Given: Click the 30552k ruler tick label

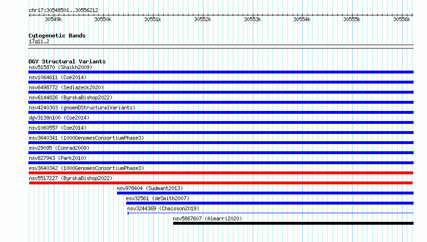Looking at the screenshot, I should click(x=202, y=19).
